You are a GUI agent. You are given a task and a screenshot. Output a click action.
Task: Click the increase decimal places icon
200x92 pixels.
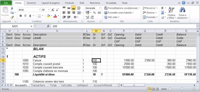point(87,17)
